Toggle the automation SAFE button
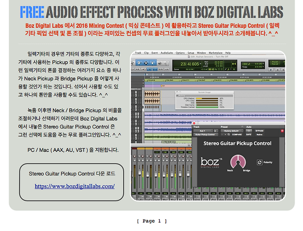The width and height of the screenshot is (303, 231). [249, 134]
